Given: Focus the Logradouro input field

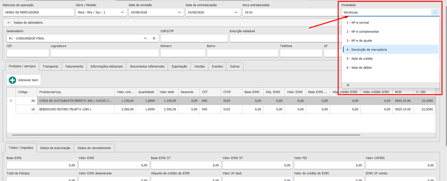Looking at the screenshot, I should (x=105, y=53).
